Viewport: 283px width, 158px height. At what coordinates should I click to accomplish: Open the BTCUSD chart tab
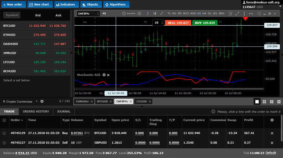point(103,101)
